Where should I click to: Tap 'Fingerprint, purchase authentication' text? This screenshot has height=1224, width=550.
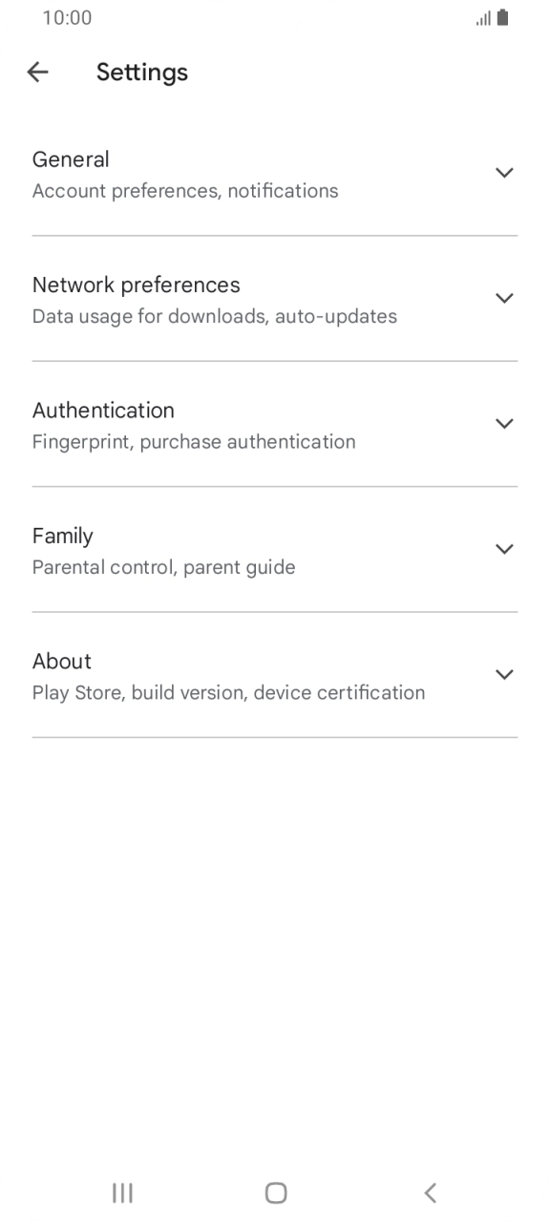click(x=194, y=442)
